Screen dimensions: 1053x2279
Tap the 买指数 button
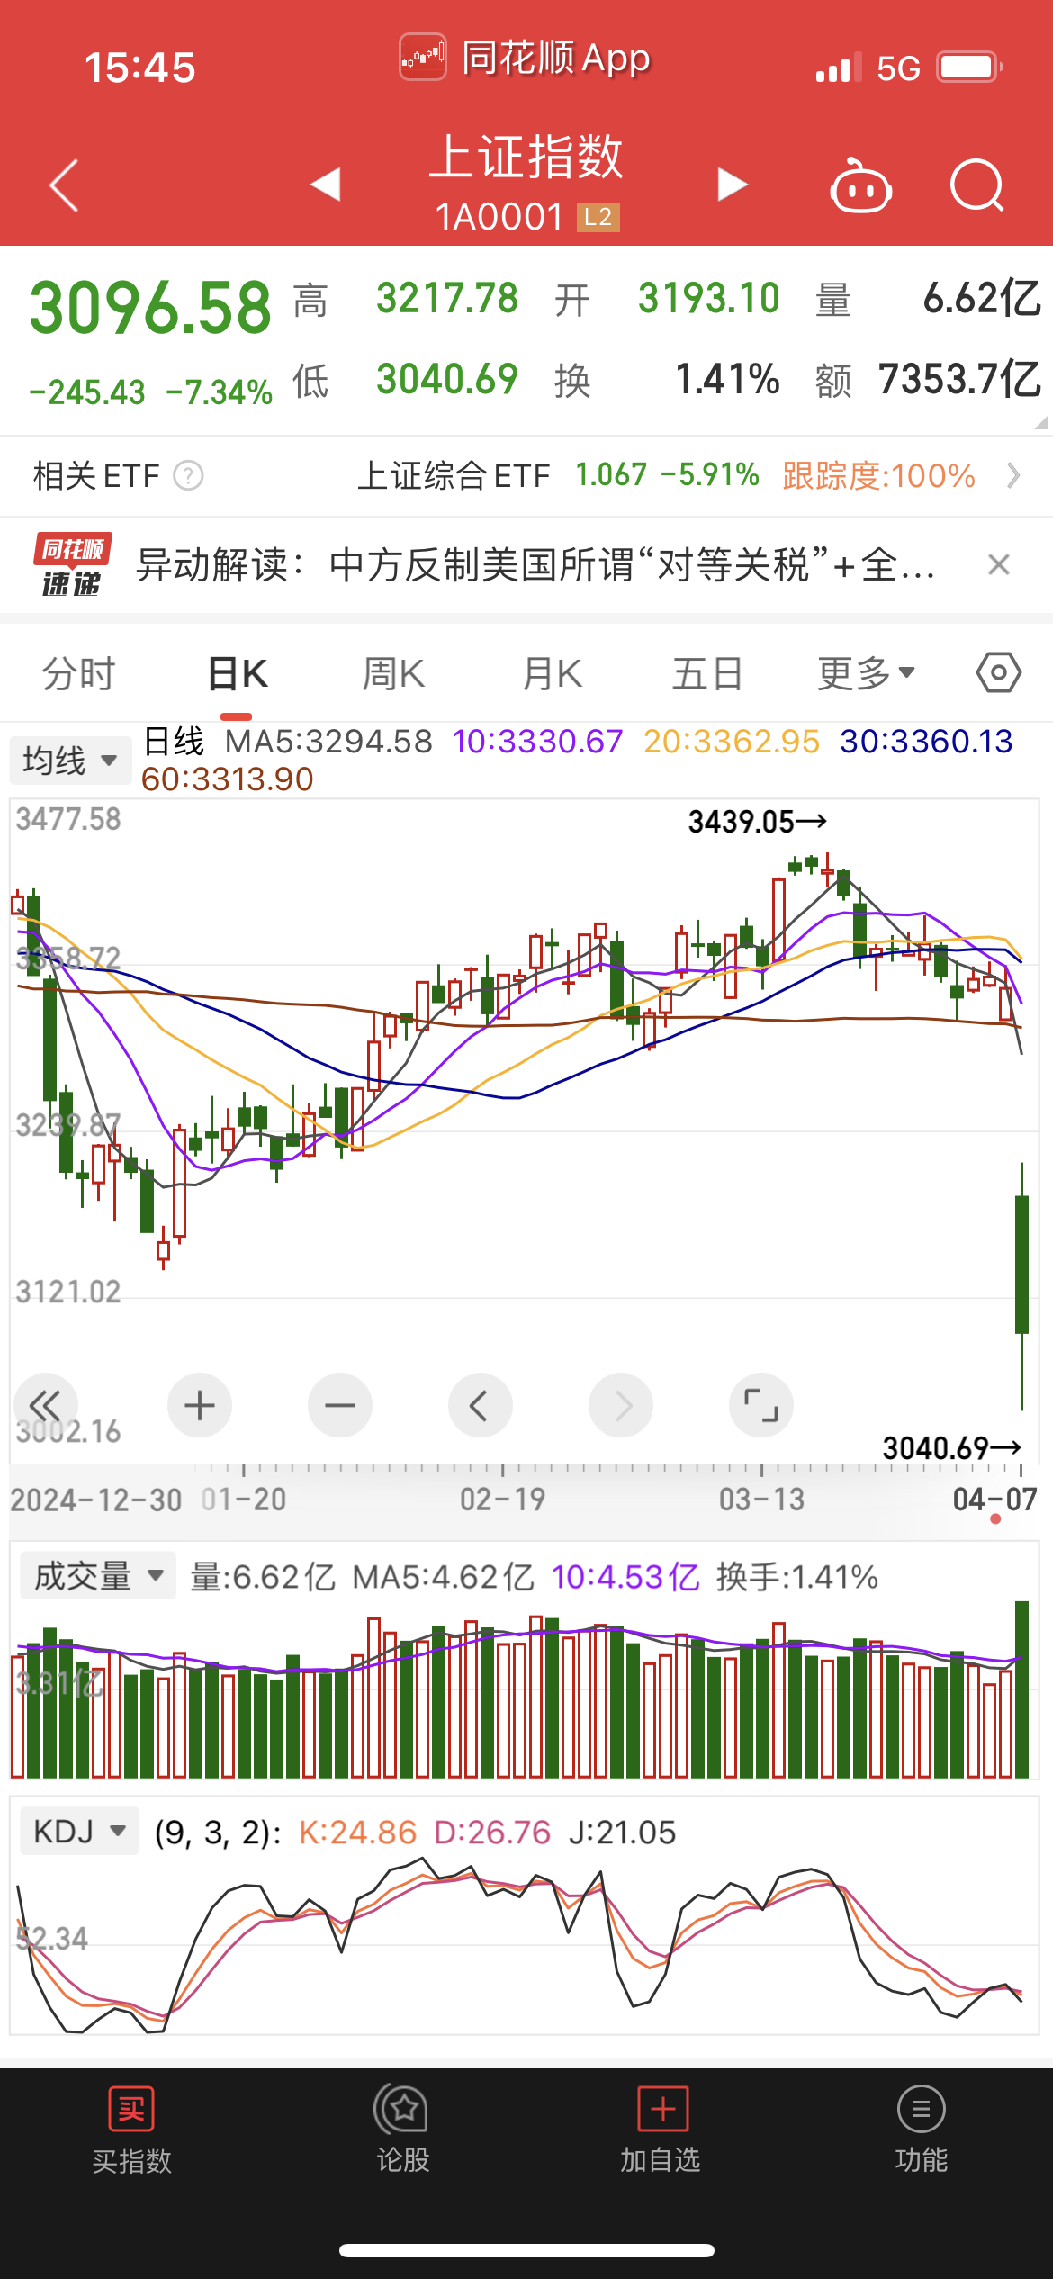coord(131,2129)
